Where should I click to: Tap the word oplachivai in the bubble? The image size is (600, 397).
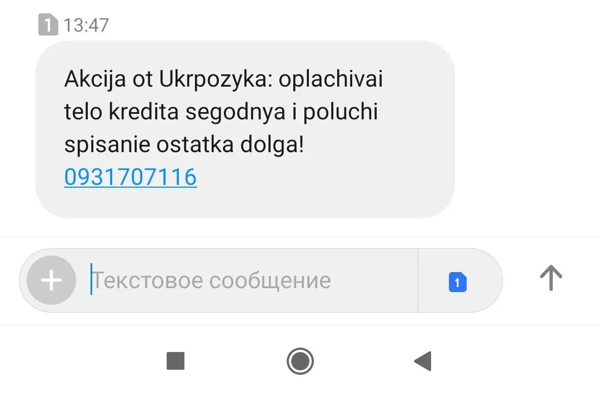pos(331,80)
